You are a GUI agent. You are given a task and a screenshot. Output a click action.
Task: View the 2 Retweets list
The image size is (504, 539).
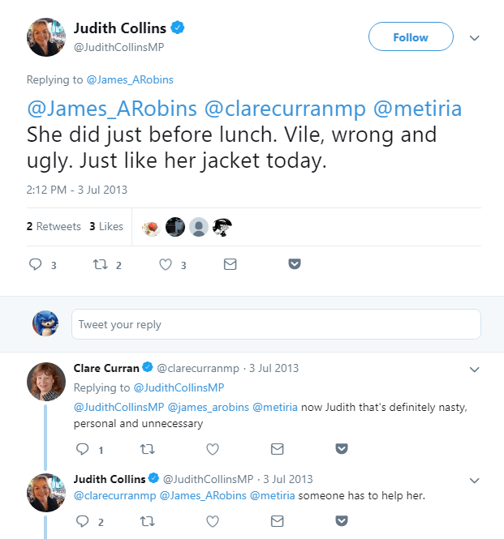(54, 227)
